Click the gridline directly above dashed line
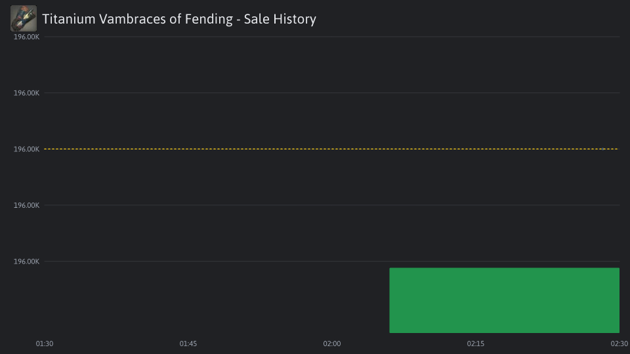Viewport: 630px width, 354px height. [331, 92]
